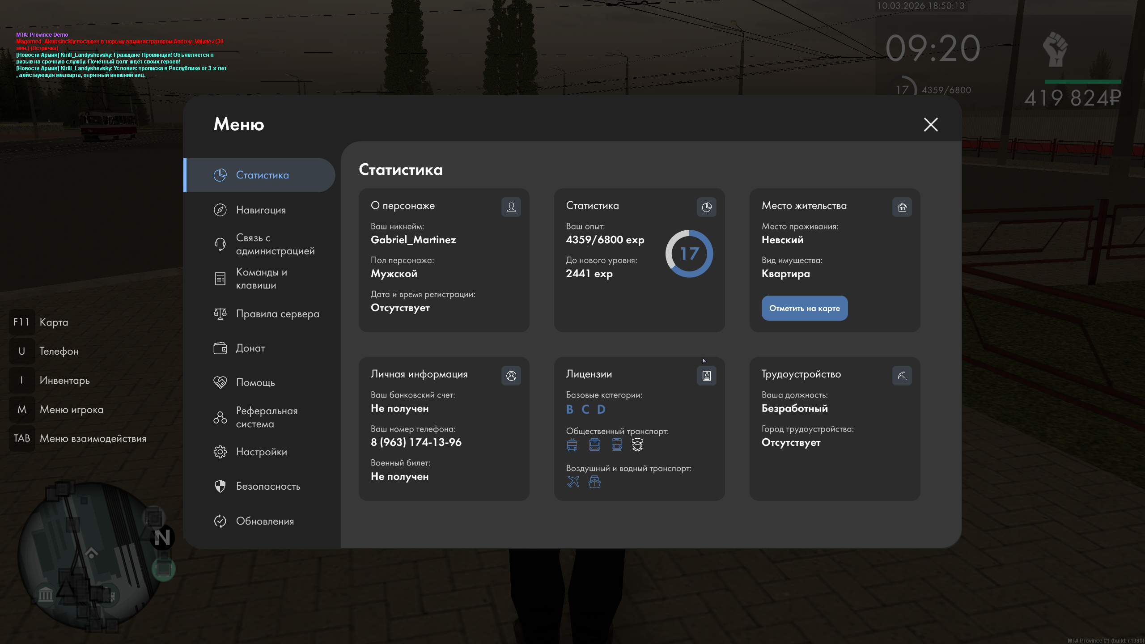Open the Безопасность section

(x=267, y=486)
